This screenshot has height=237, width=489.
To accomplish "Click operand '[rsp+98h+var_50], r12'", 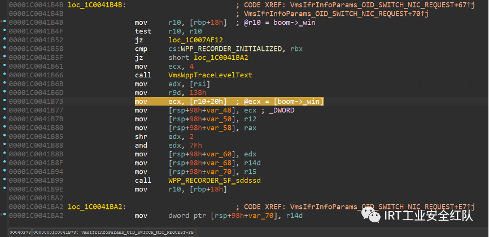I will [x=212, y=119].
